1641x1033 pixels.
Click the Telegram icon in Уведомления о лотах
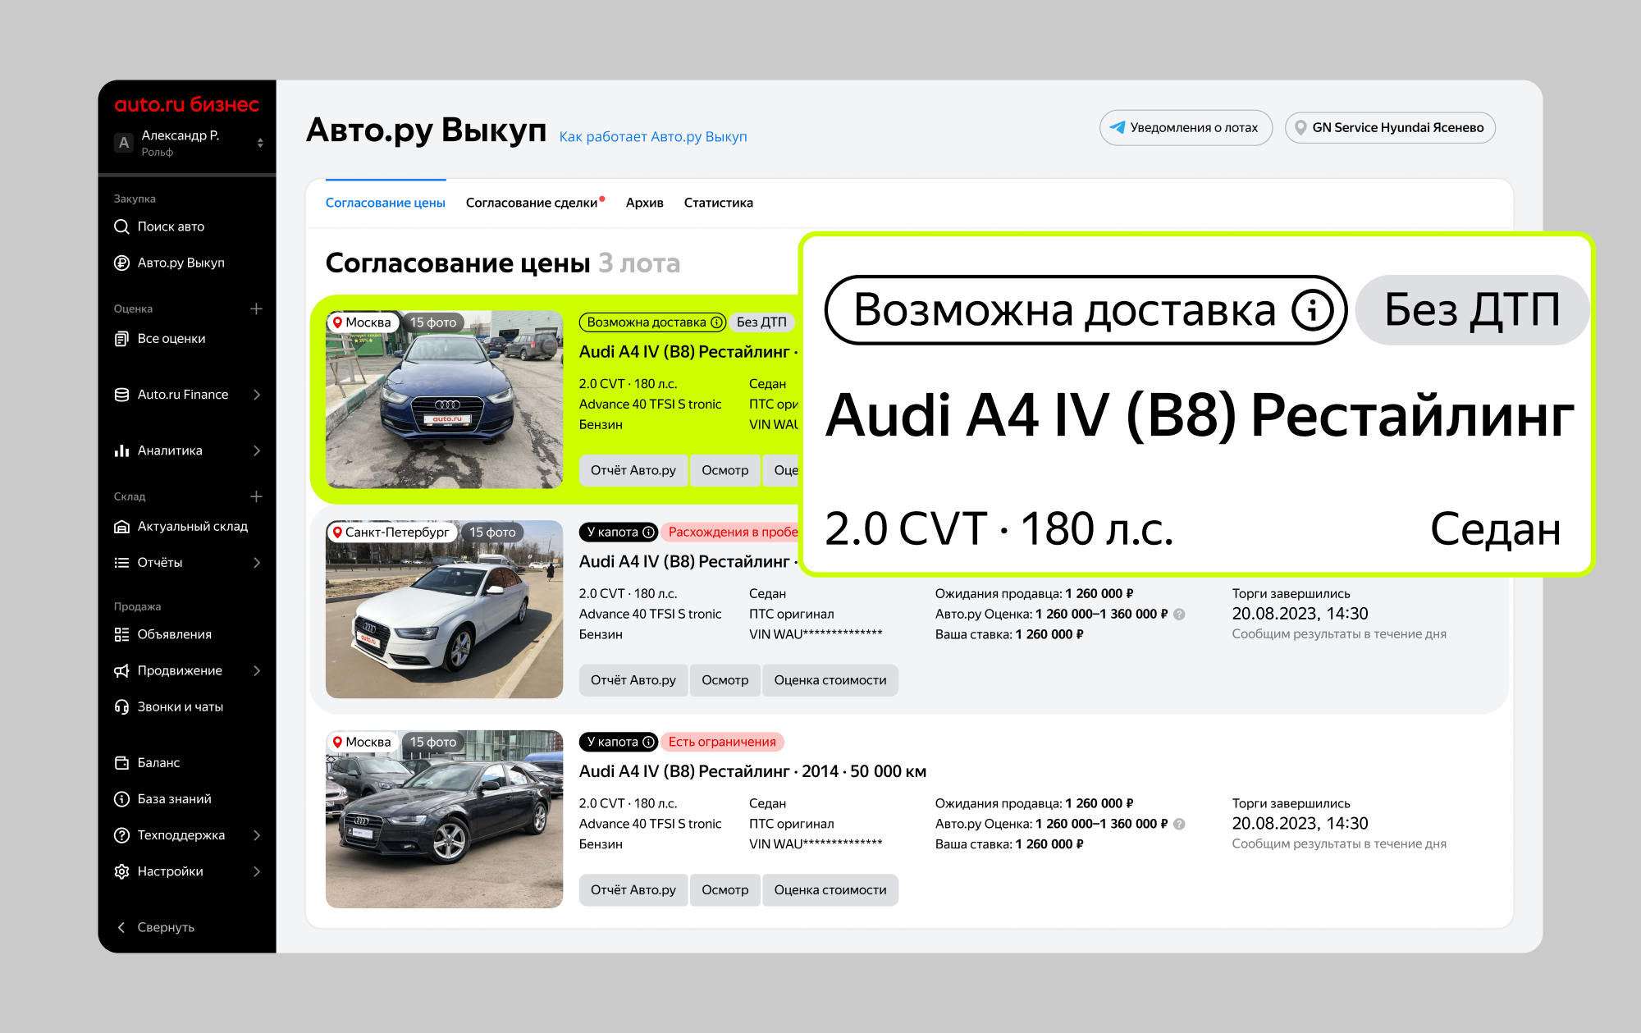1118,127
